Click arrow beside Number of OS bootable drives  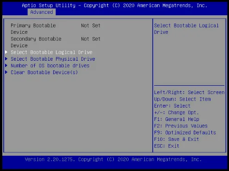(x=6, y=65)
